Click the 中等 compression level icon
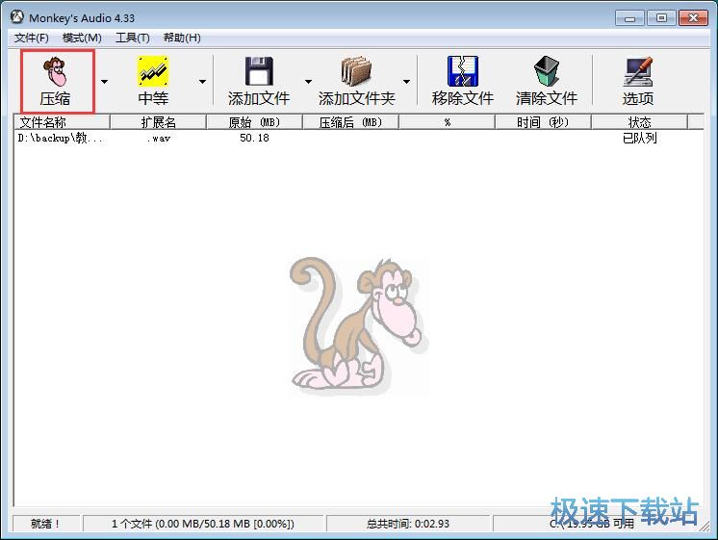This screenshot has height=540, width=718. point(153,71)
